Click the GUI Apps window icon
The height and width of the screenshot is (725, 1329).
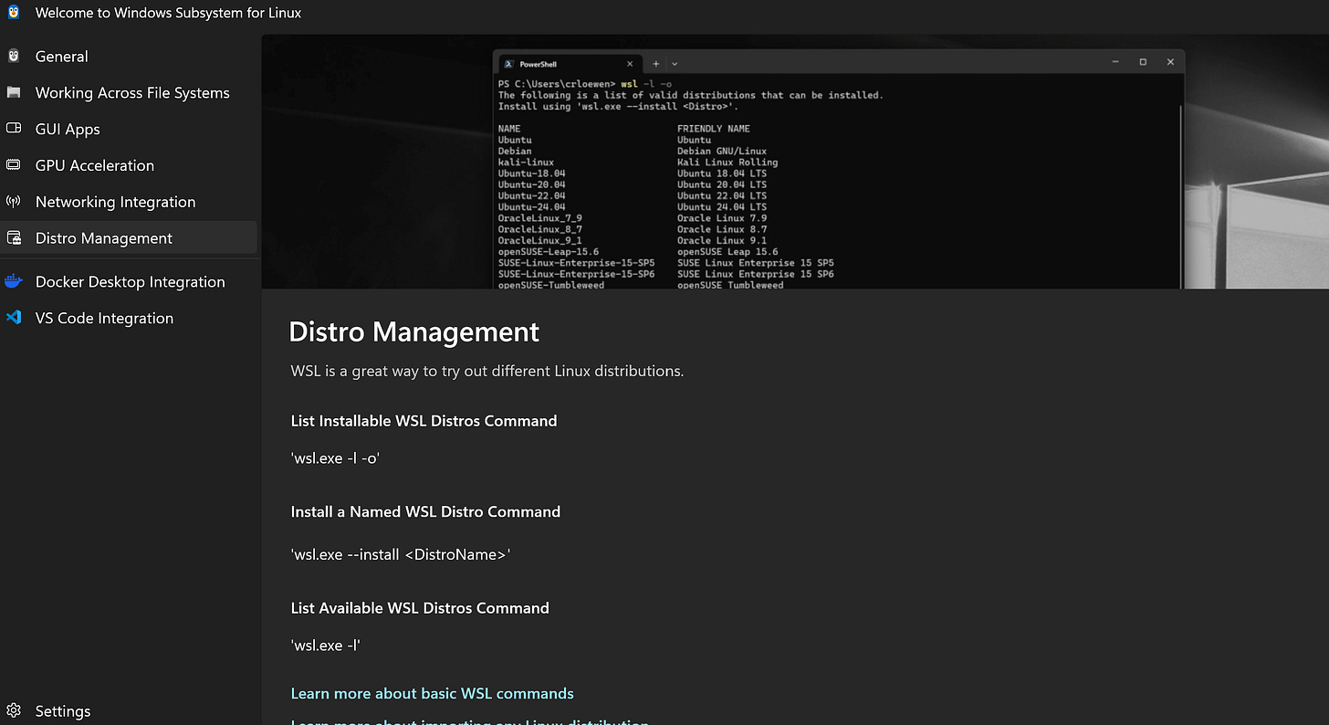click(14, 129)
